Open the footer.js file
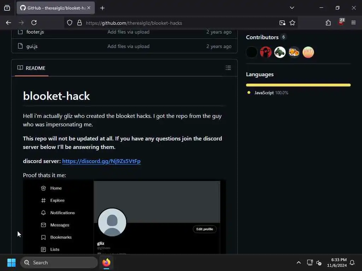 pyautogui.click(x=35, y=32)
